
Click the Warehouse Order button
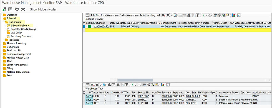point(116,15)
